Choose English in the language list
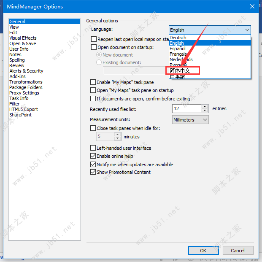Image resolution: width=262 pixels, height=262 pixels. (210, 43)
